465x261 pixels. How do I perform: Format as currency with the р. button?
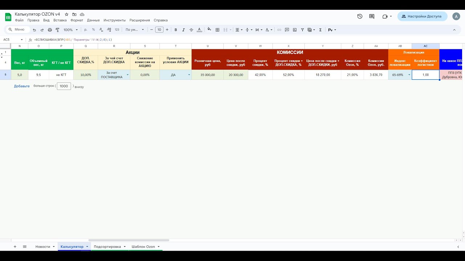(86, 30)
